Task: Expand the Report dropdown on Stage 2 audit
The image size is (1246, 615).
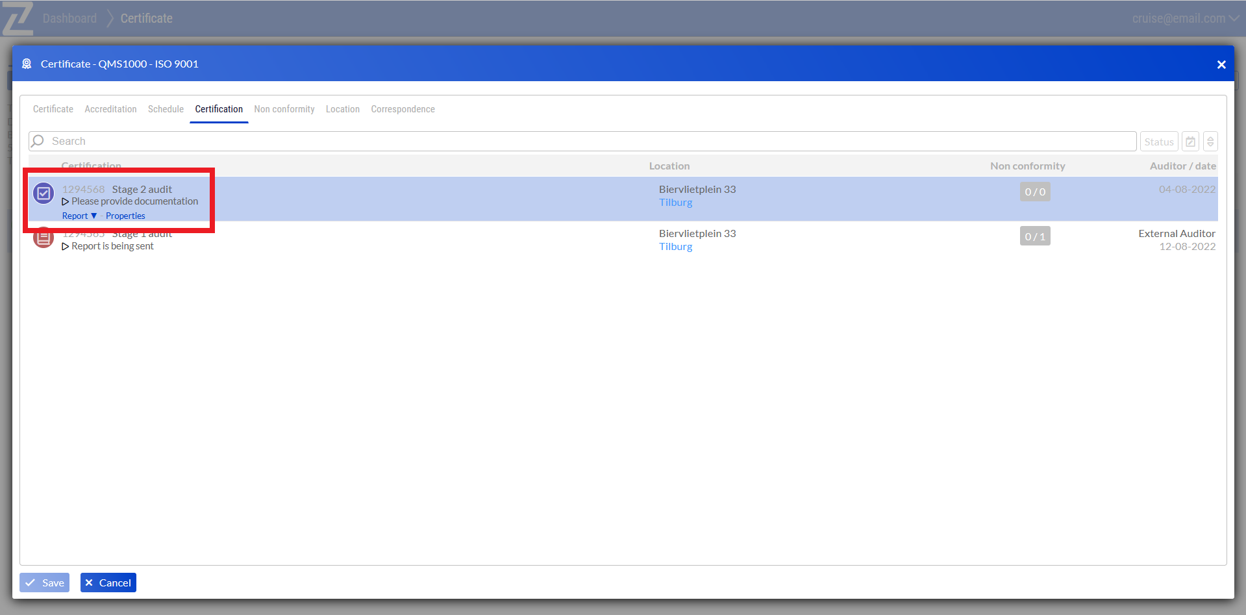Action: point(79,216)
